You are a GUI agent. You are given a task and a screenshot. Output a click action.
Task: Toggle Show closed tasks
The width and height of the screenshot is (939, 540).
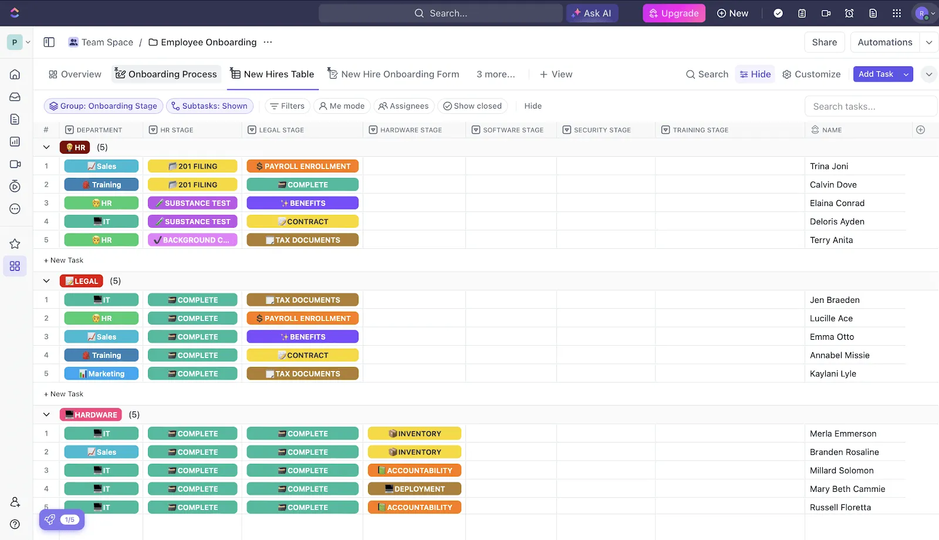point(472,106)
